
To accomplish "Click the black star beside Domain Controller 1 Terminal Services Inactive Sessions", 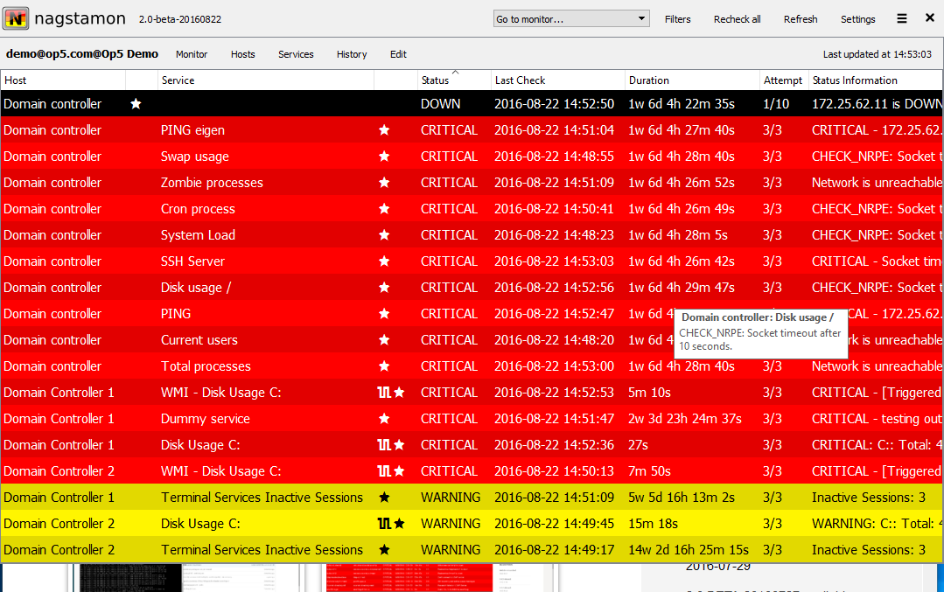I will pyautogui.click(x=383, y=498).
